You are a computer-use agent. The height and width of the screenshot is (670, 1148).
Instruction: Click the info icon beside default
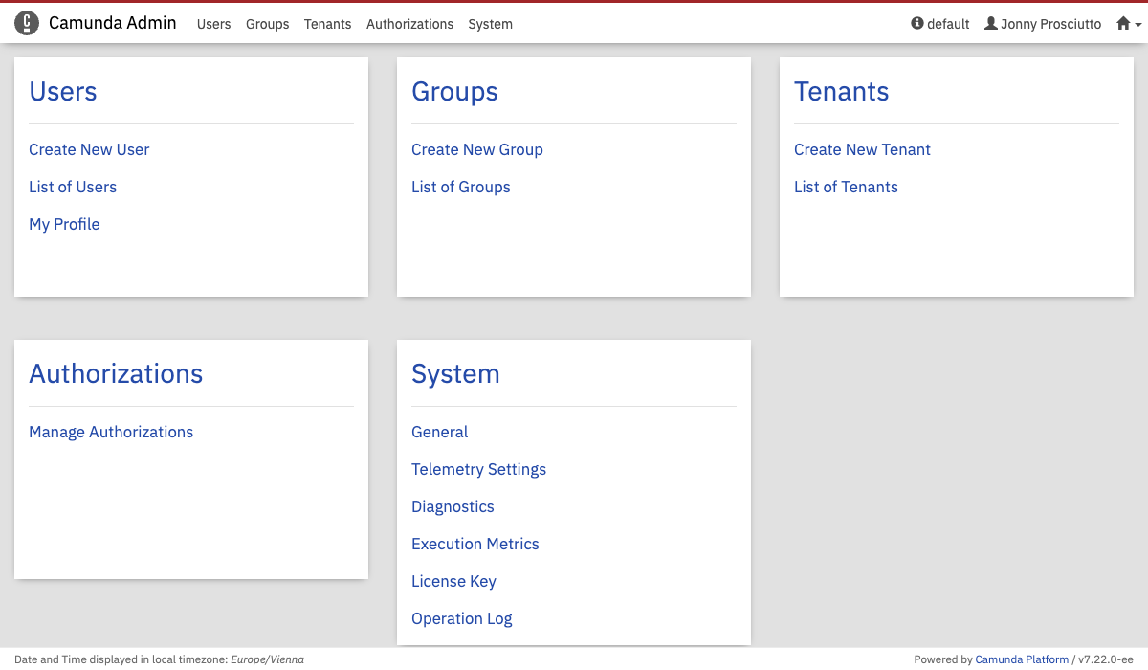(917, 23)
